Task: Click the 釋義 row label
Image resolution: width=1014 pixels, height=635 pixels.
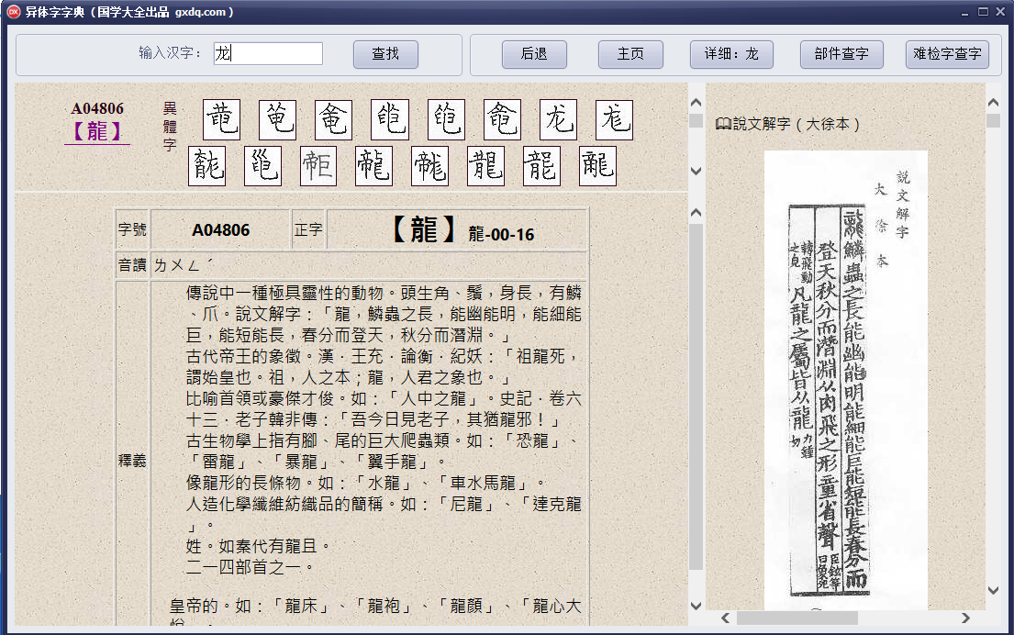Action: (132, 461)
